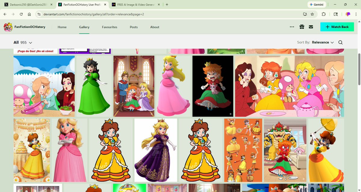Close the Darksonic250 tab
The height and width of the screenshot is (192, 361).
(x=51, y=5)
